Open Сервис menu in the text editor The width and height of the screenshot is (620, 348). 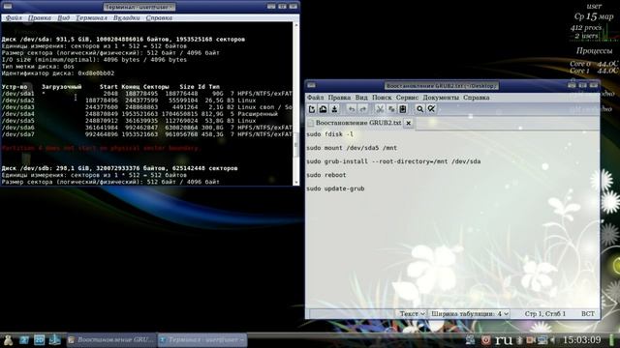(x=407, y=98)
